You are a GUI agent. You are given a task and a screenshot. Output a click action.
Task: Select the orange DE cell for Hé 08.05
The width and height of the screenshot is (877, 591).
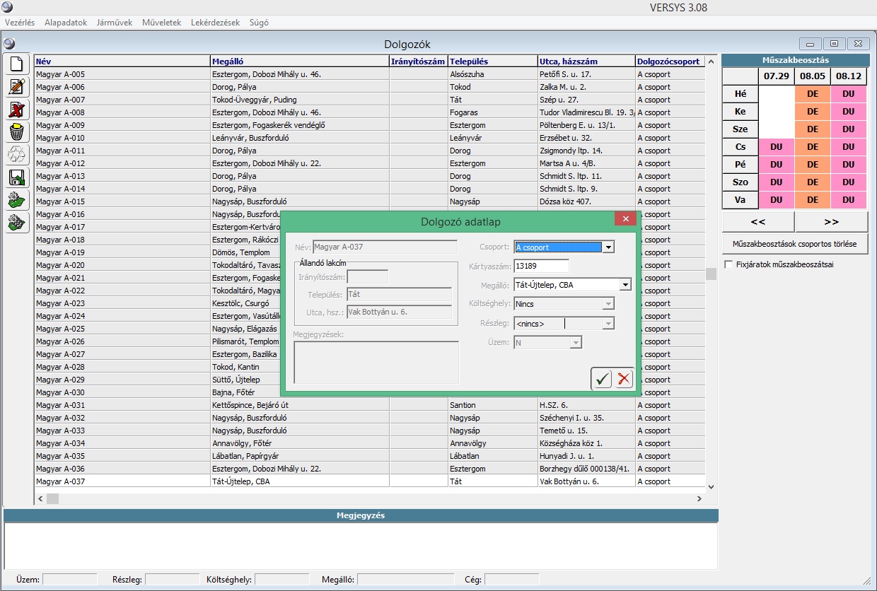pyautogui.click(x=813, y=93)
